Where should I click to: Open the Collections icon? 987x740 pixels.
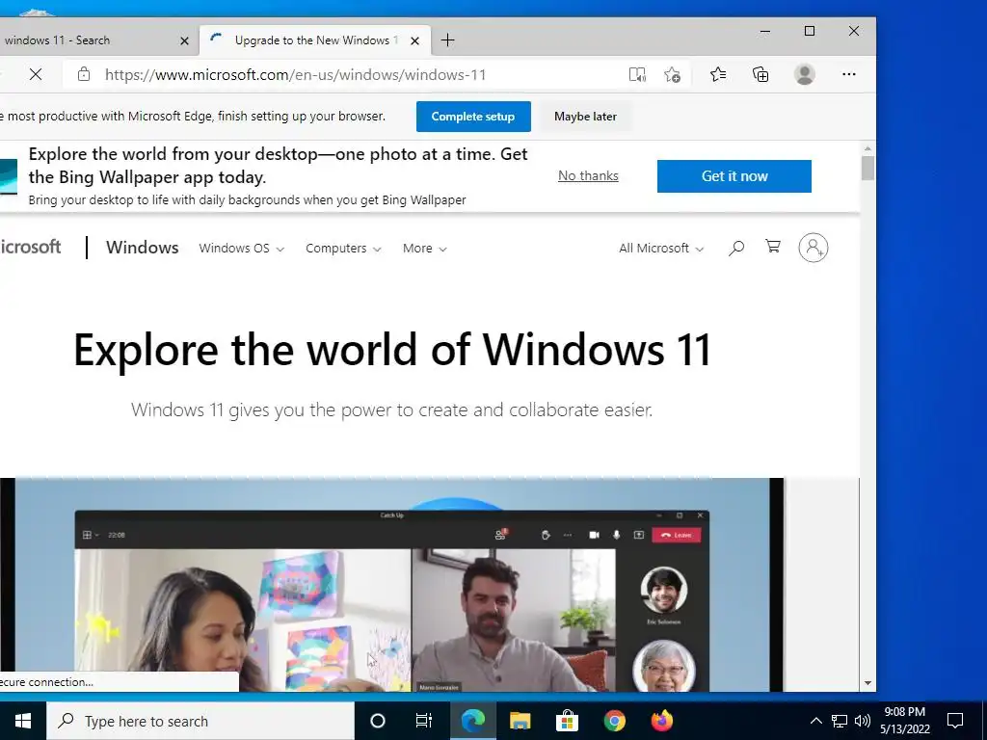click(x=760, y=75)
